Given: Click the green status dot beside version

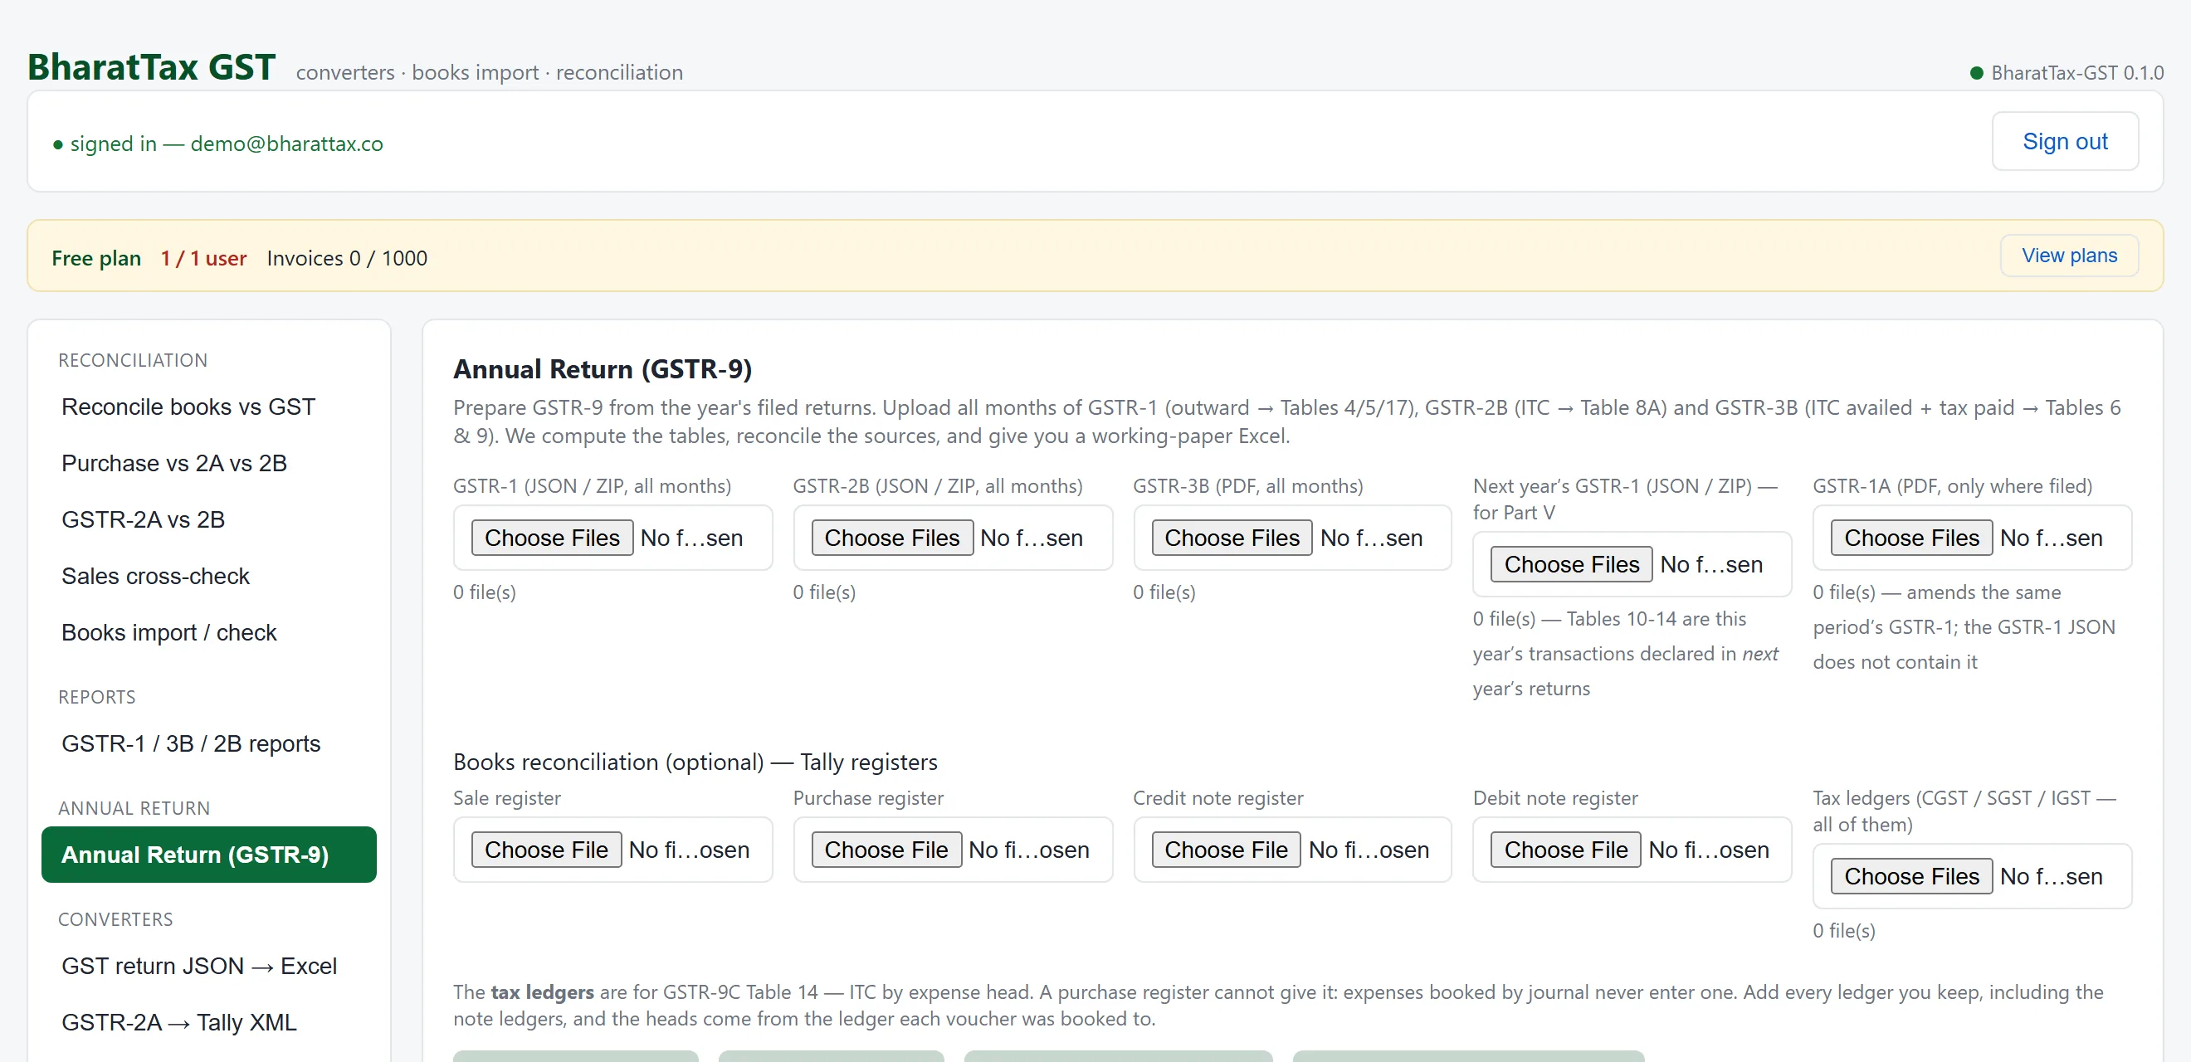Looking at the screenshot, I should pyautogui.click(x=1977, y=73).
